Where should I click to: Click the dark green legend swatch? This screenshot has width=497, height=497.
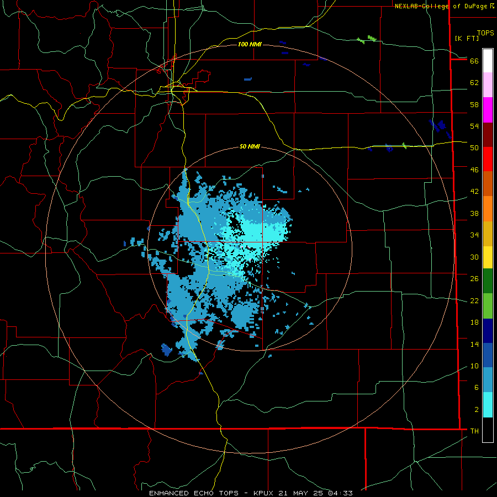(x=488, y=281)
